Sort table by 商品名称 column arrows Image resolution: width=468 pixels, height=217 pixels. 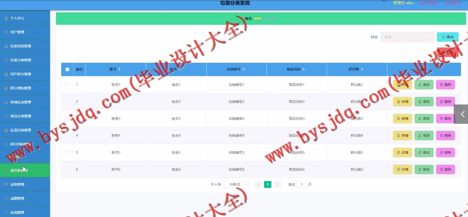304,69
